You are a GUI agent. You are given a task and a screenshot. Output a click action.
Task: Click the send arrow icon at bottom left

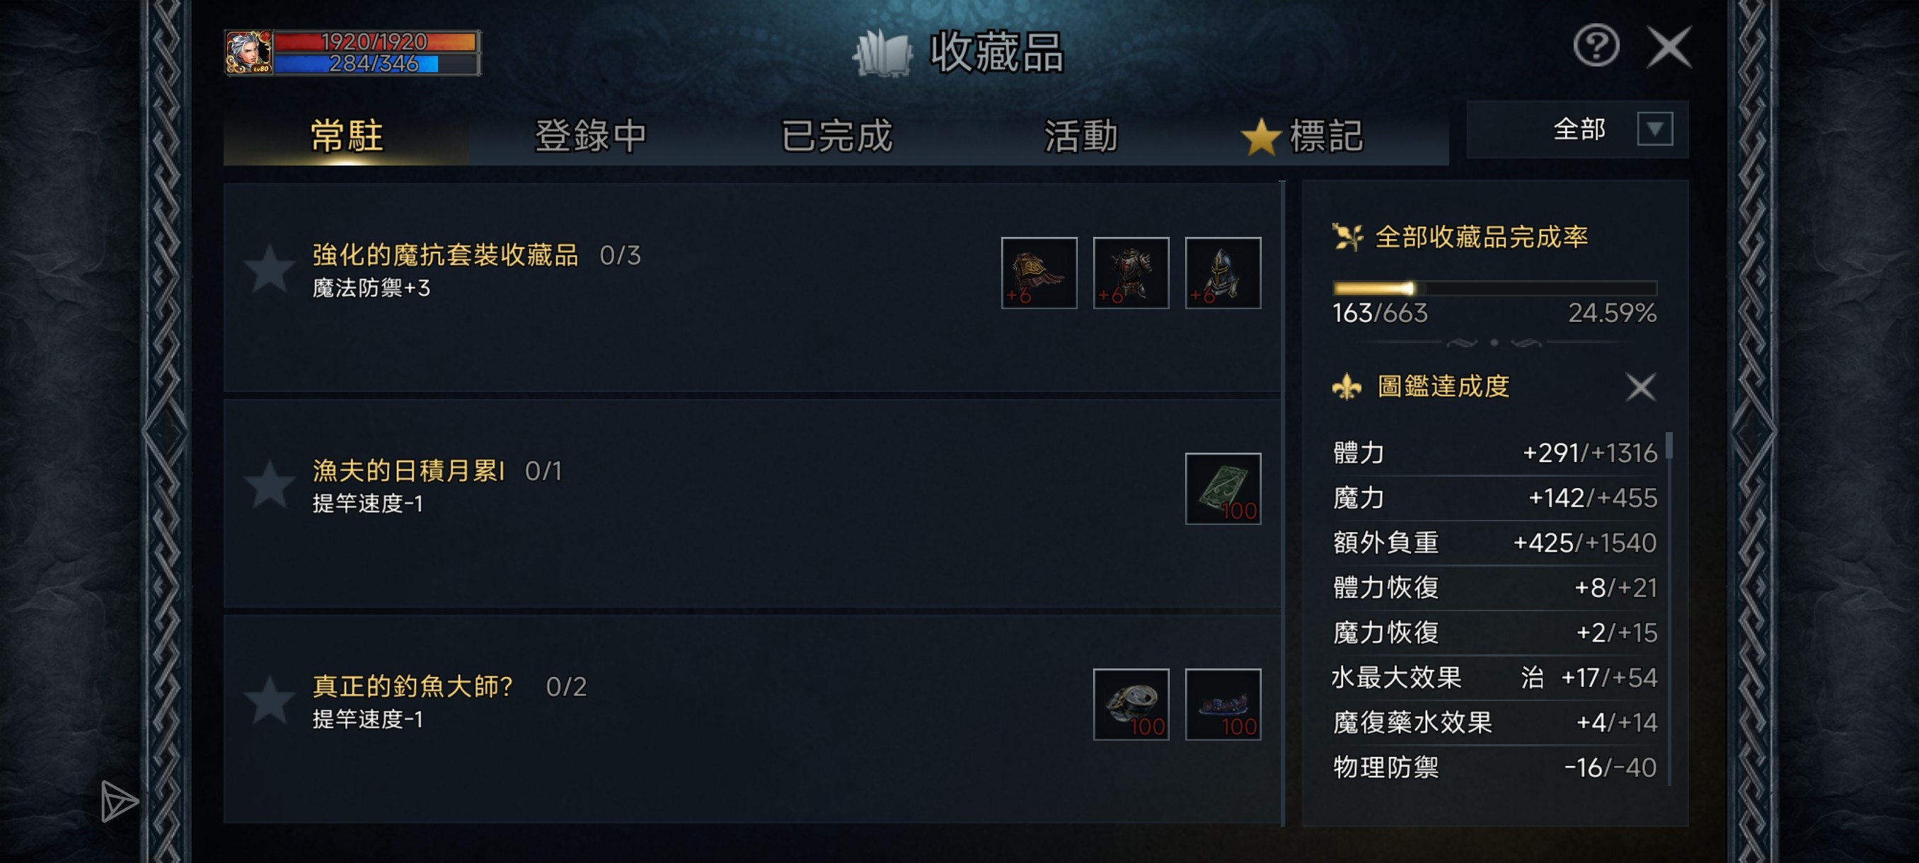pos(118,801)
